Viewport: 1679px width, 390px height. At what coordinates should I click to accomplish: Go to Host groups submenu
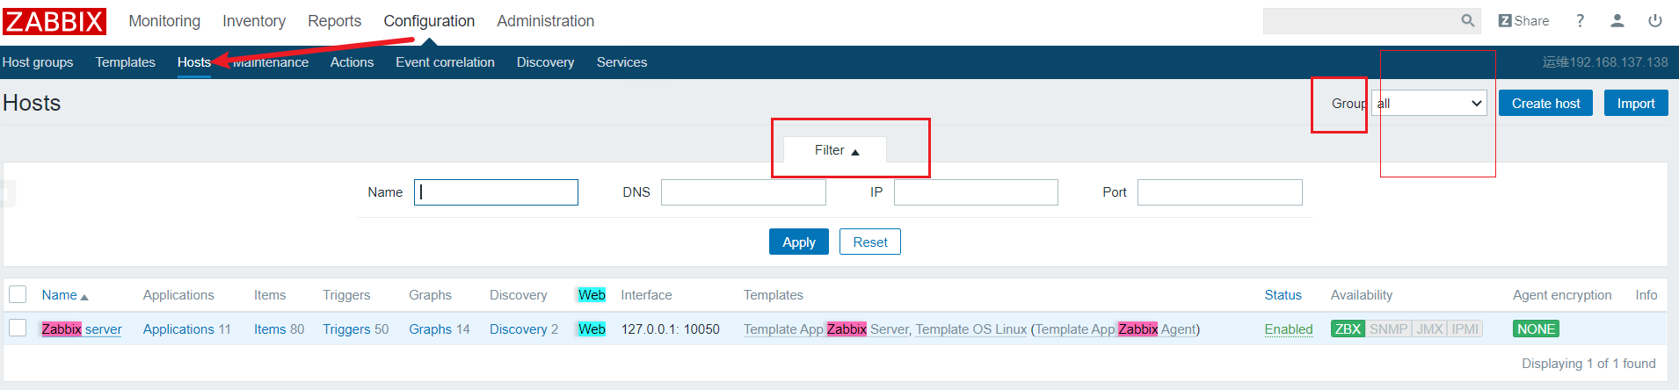[38, 62]
